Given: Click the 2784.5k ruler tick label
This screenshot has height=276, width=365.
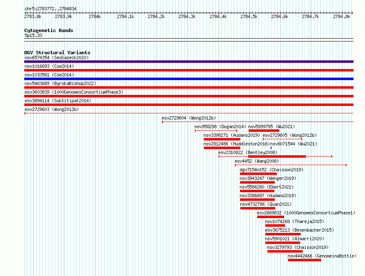Looking at the screenshot, I should pos(249,16).
